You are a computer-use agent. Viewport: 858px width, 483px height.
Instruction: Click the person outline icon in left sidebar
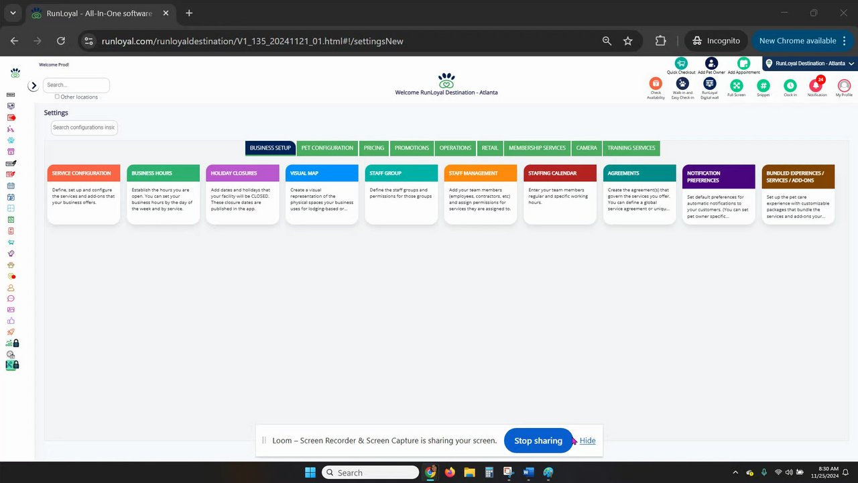[11, 287]
